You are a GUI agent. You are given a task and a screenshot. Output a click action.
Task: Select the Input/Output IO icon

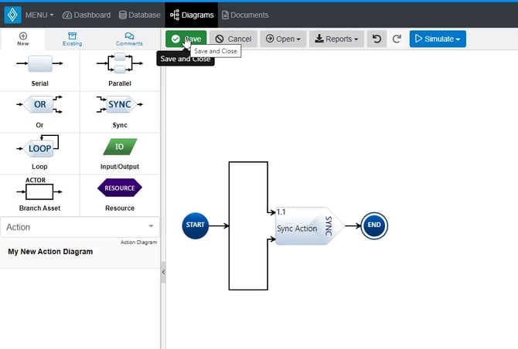[120, 147]
